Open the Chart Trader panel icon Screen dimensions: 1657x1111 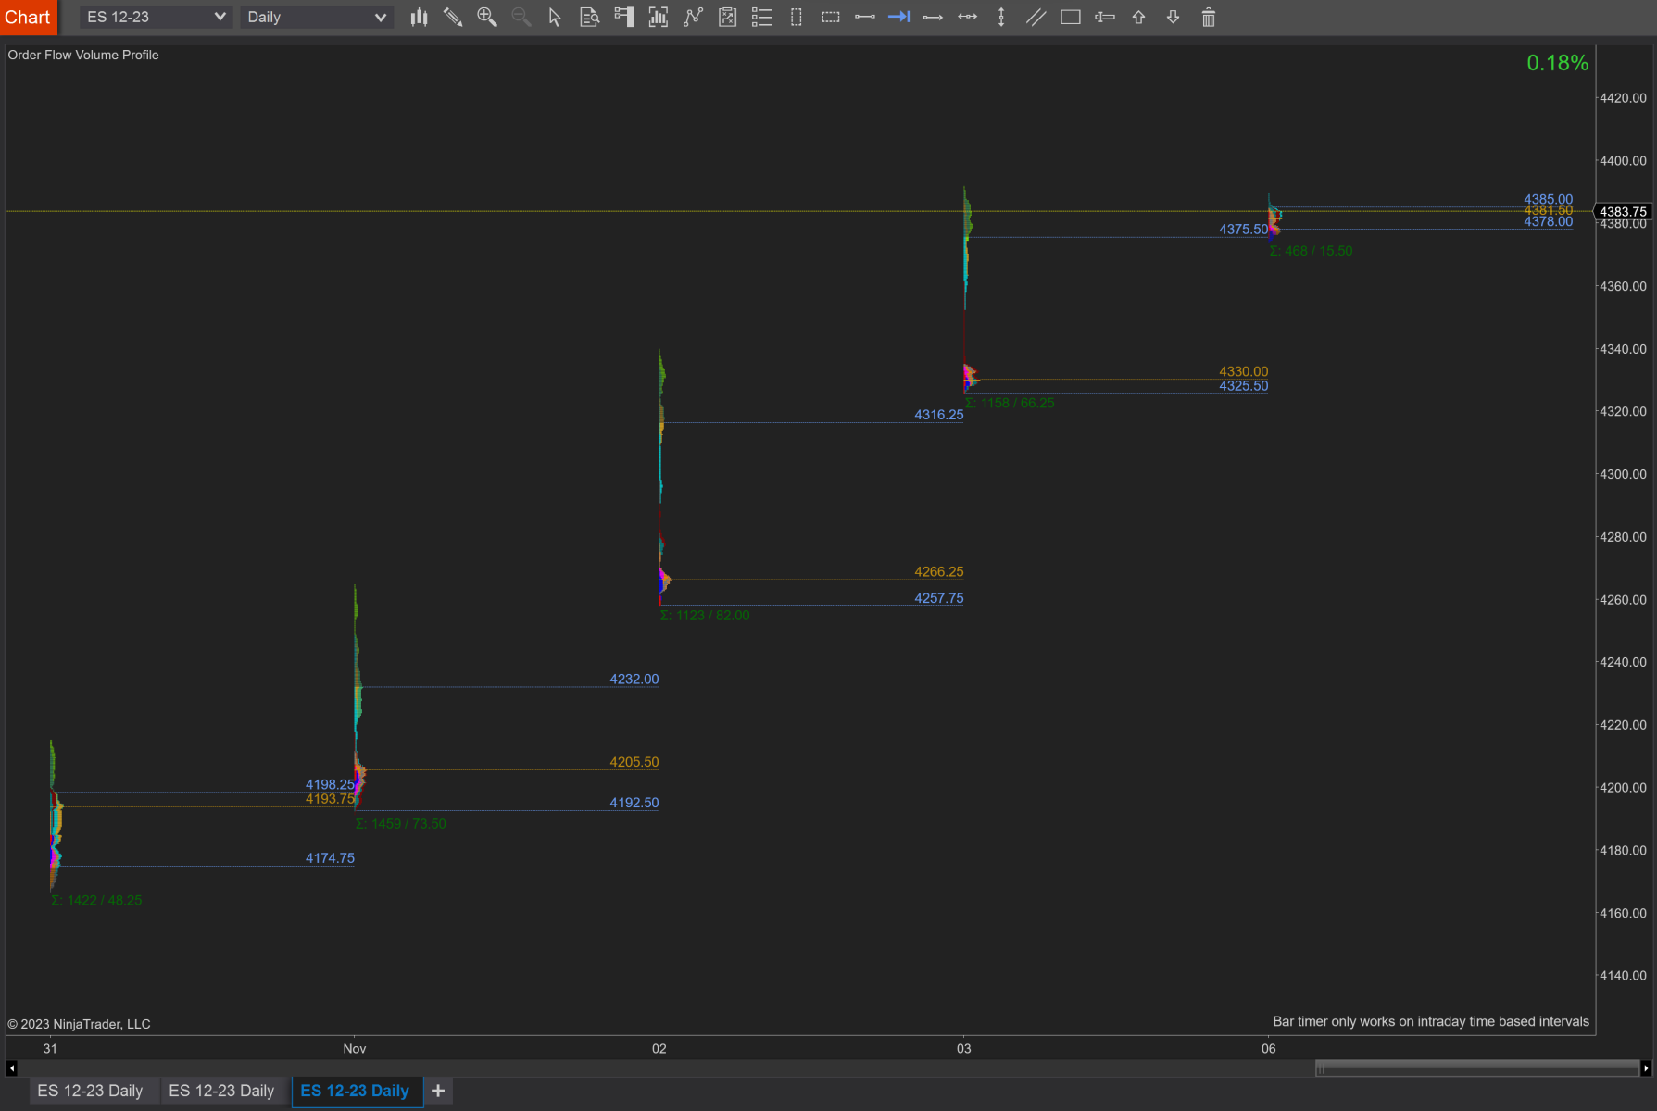[624, 17]
